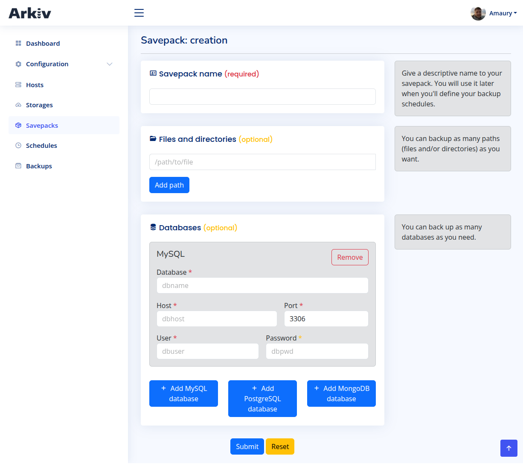Image resolution: width=523 pixels, height=464 pixels.
Task: Click the Backups archive icon
Action: click(x=18, y=166)
